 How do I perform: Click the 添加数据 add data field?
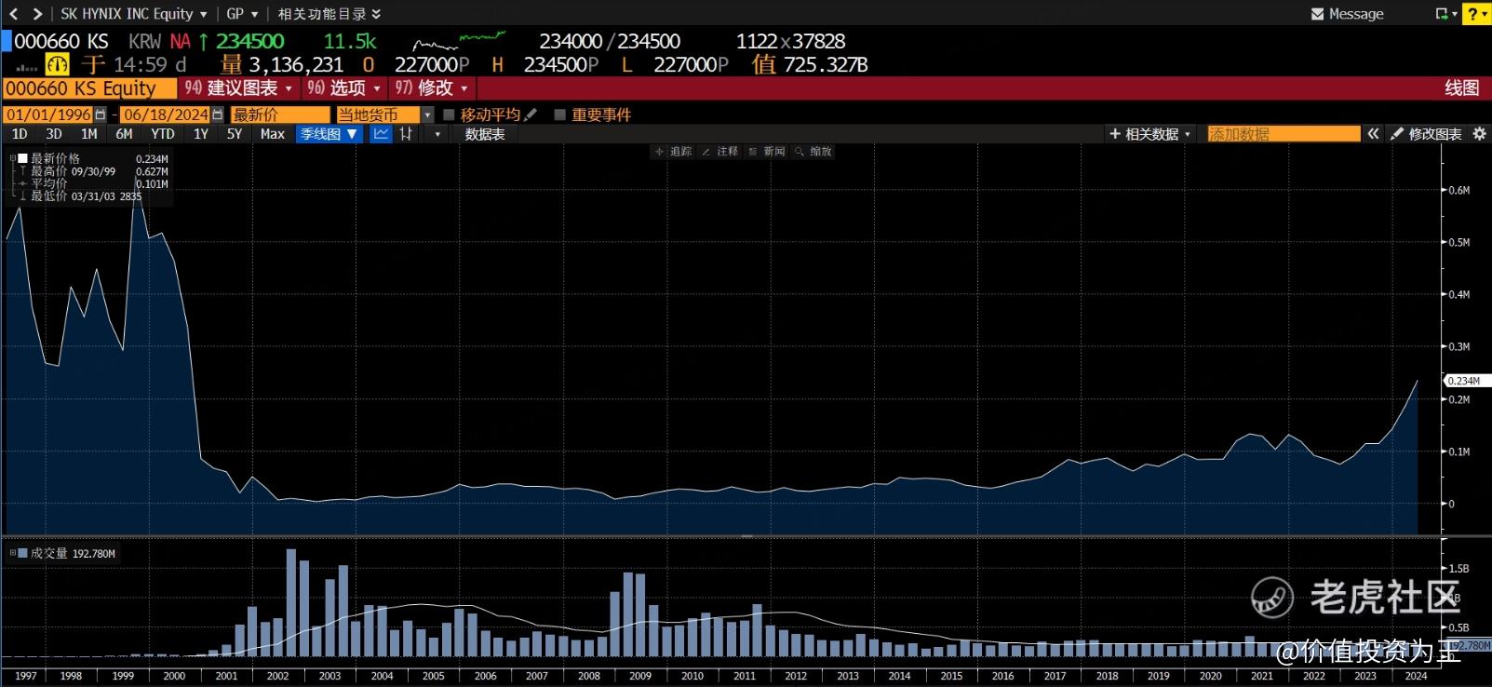pos(1284,134)
